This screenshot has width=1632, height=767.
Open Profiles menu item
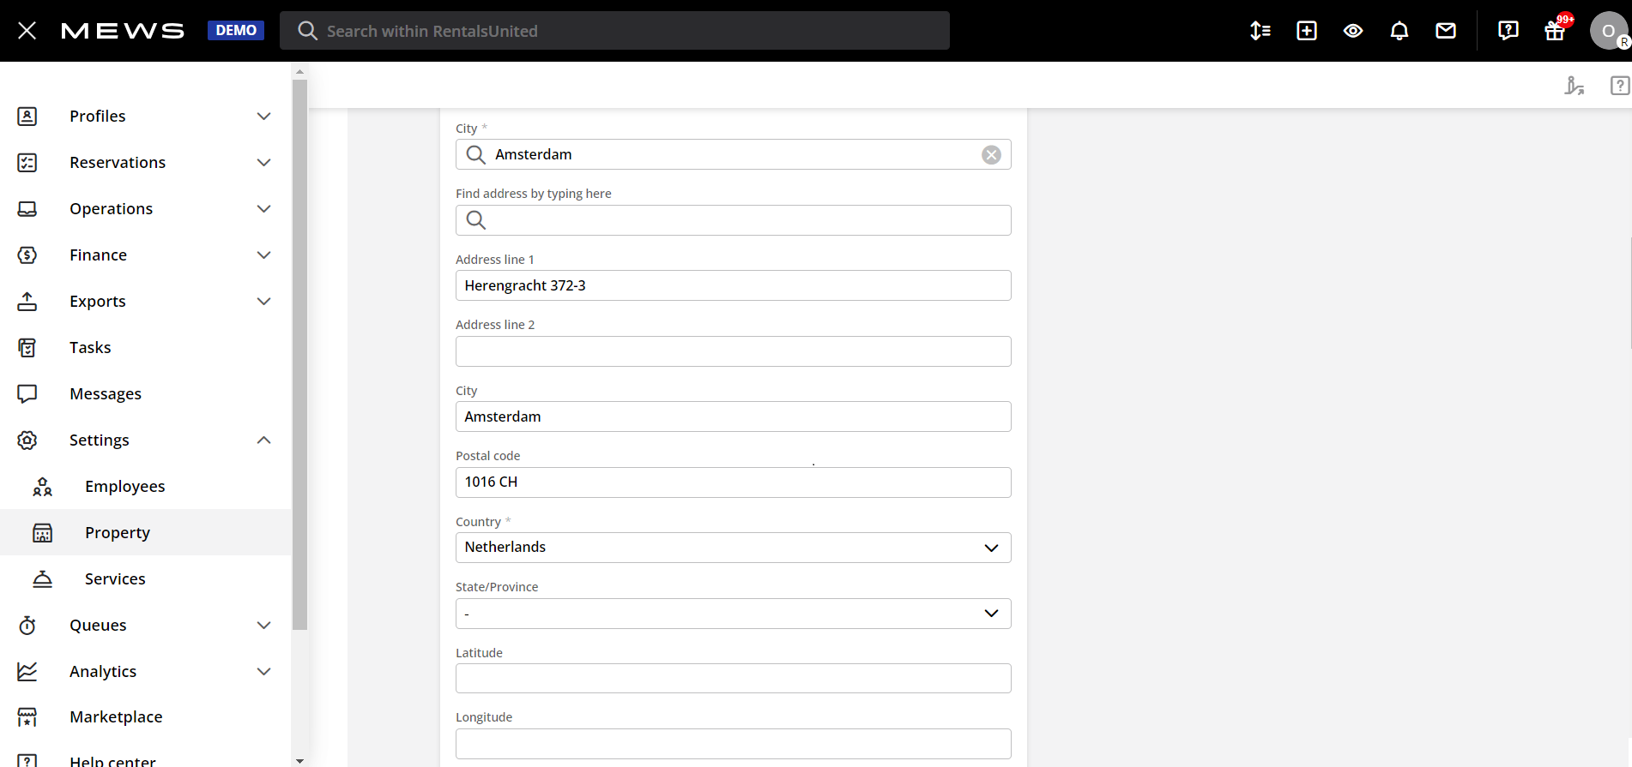[98, 116]
